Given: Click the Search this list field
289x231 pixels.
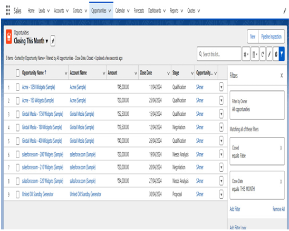Looking at the screenshot, I should pos(219,54).
